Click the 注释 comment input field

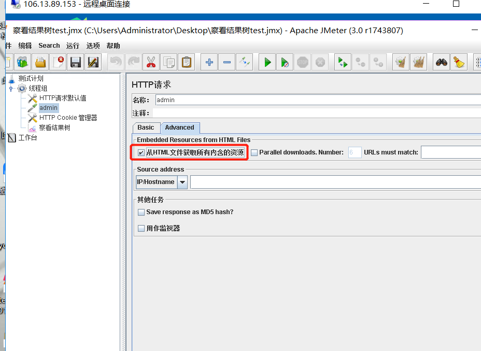pos(317,113)
